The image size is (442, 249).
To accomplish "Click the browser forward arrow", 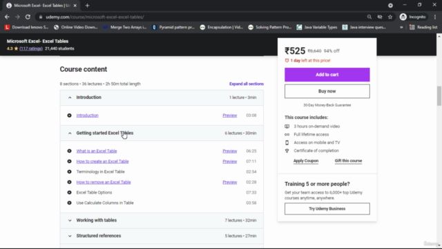I will (x=17, y=17).
